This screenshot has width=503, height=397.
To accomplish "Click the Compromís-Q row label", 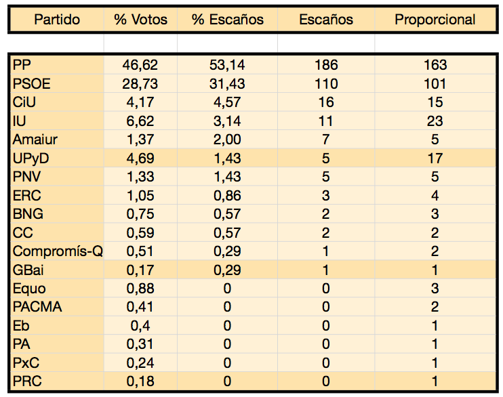I will pyautogui.click(x=57, y=251).
